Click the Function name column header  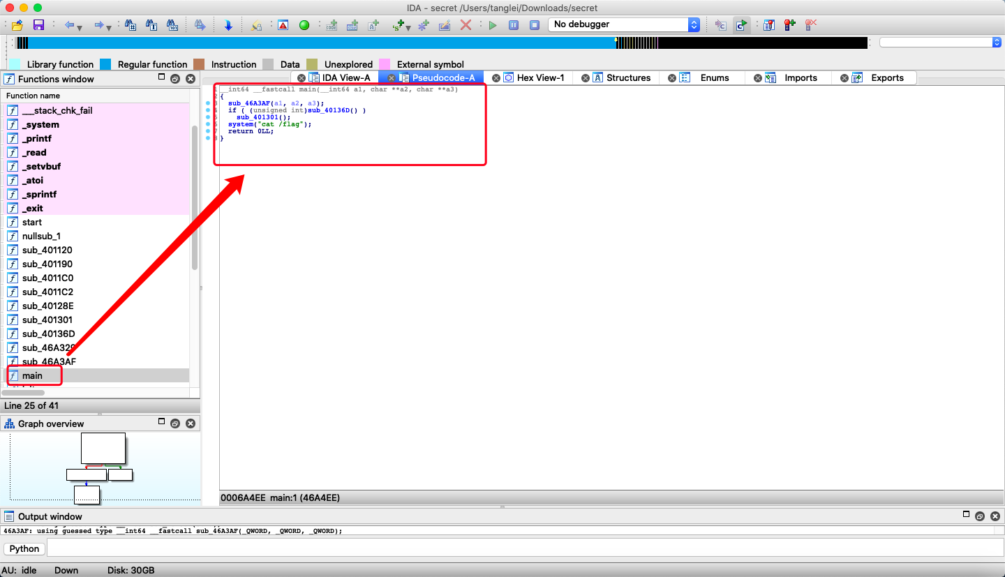(100, 96)
